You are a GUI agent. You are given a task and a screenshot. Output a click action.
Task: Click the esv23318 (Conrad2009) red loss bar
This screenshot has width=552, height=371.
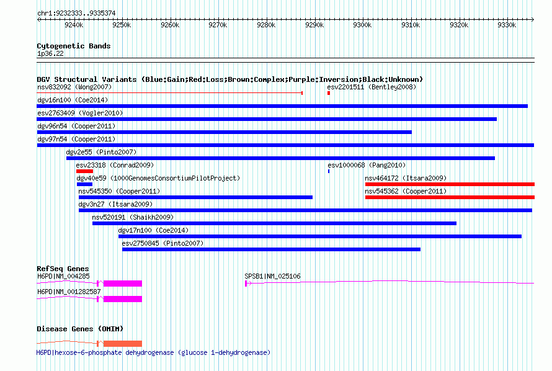pos(84,171)
